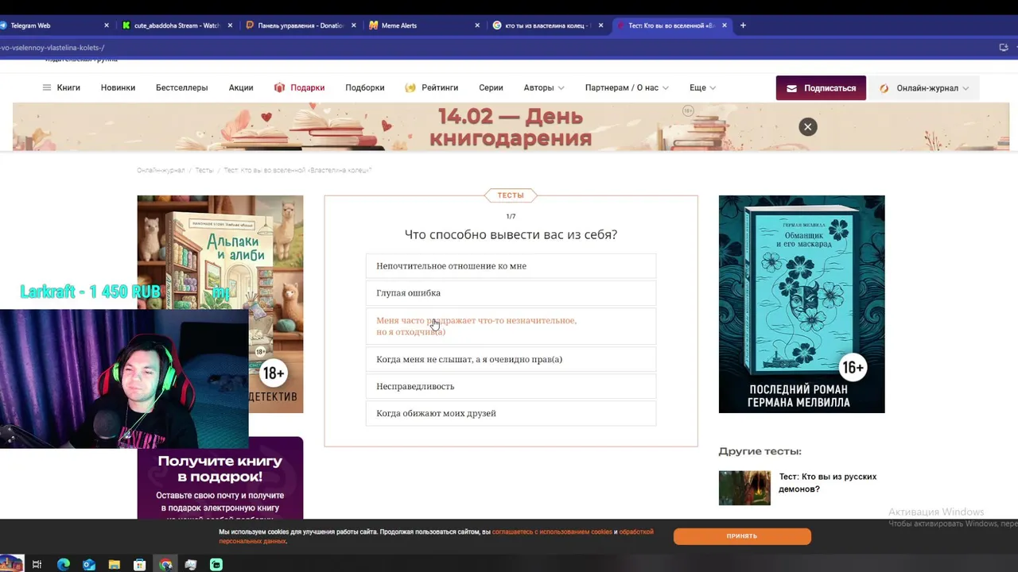Screen dimensions: 1018x572
Task: Open a new browser tab
Action: click(x=743, y=25)
